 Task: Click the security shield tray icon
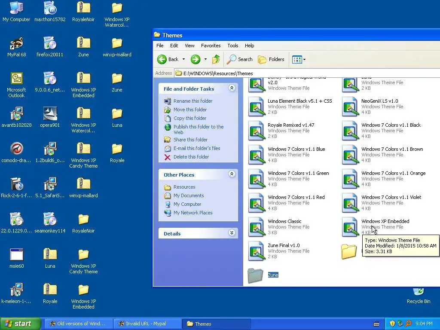pyautogui.click(x=392, y=324)
